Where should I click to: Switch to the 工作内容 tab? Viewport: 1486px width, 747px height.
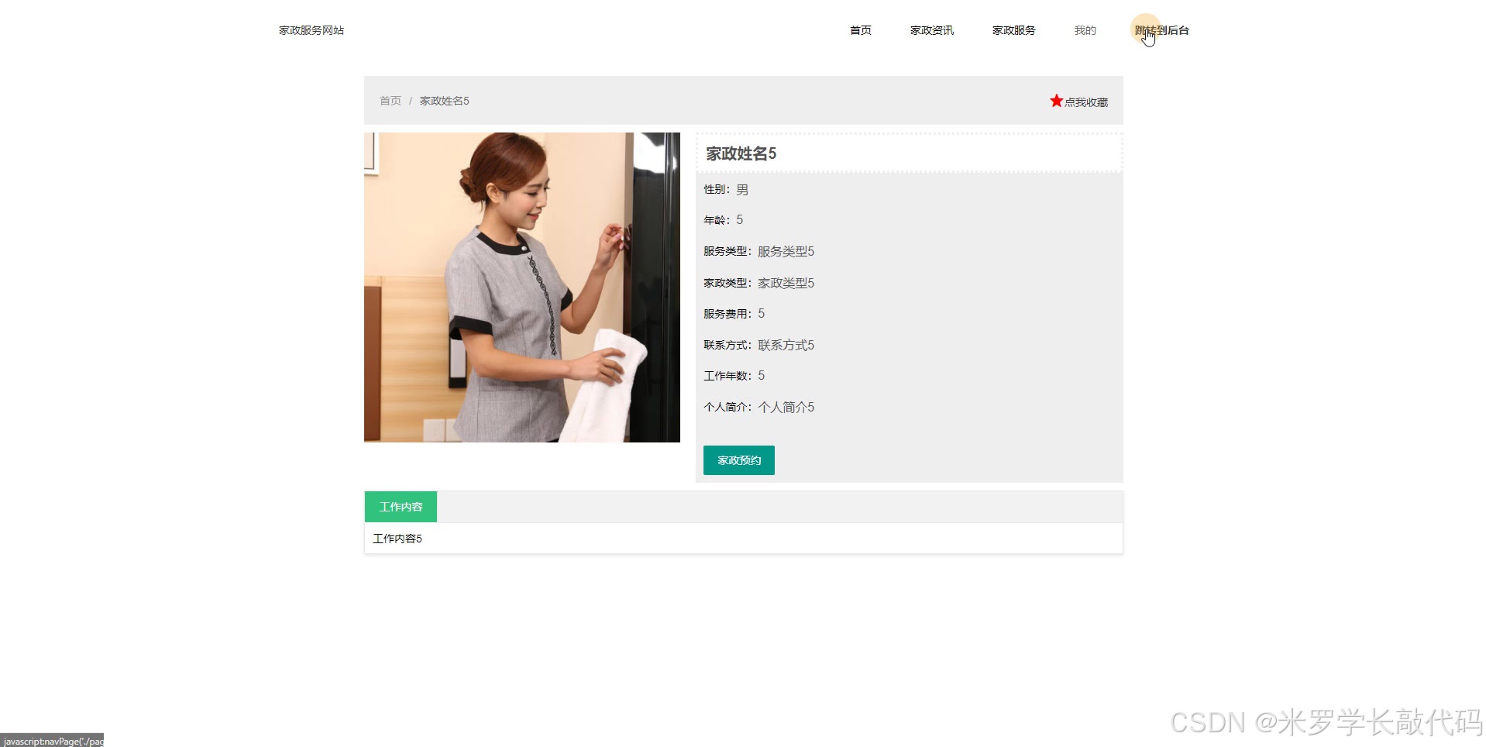pos(400,506)
